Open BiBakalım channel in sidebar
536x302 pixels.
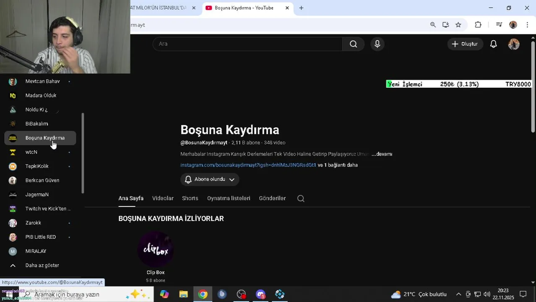coord(40,124)
